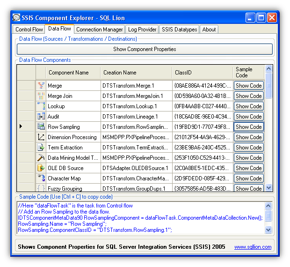The image size is (290, 267).
Task: Show code for Dimension Processing
Action: pyautogui.click(x=249, y=137)
